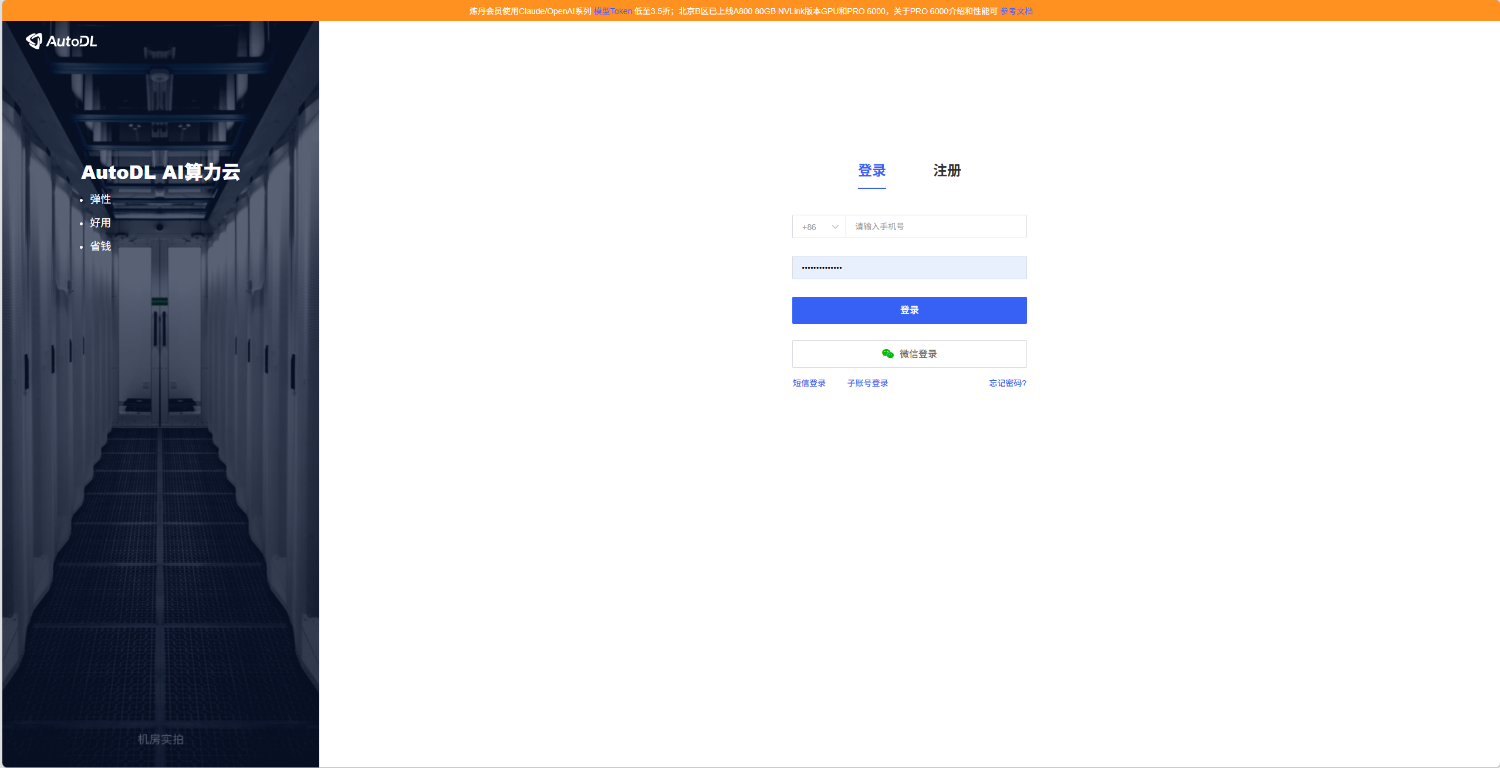The height and width of the screenshot is (768, 1500).
Task: Focus the 请输入手机号 phone field
Action: 935,226
